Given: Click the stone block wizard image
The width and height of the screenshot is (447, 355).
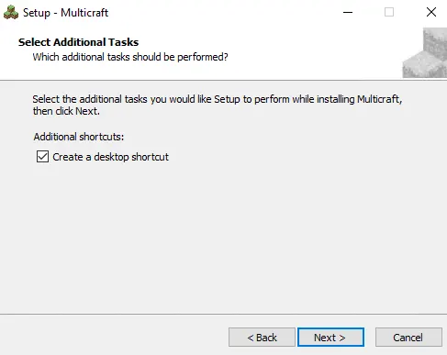Looking at the screenshot, I should (x=424, y=52).
